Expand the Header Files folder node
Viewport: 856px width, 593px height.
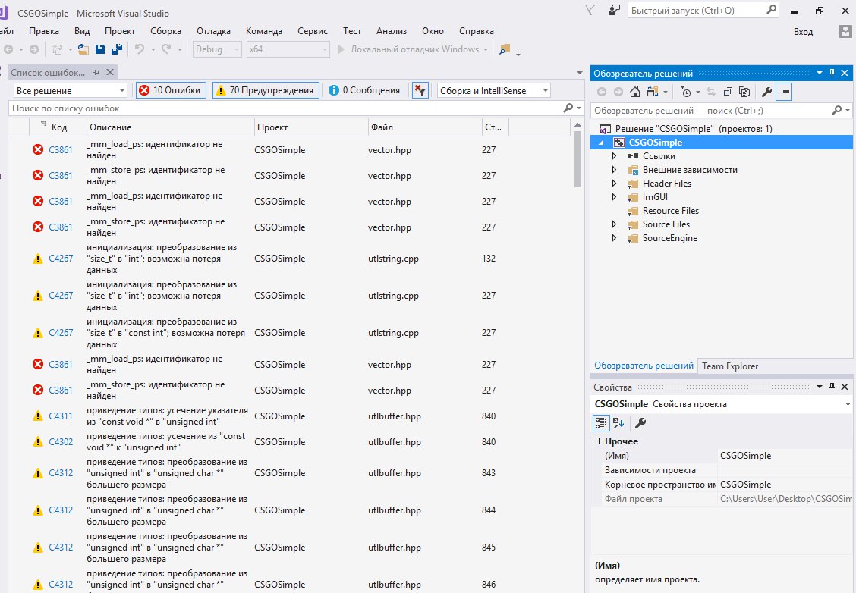[615, 184]
